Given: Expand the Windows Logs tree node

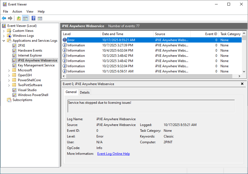Looking at the screenshot, I should point(4,36).
